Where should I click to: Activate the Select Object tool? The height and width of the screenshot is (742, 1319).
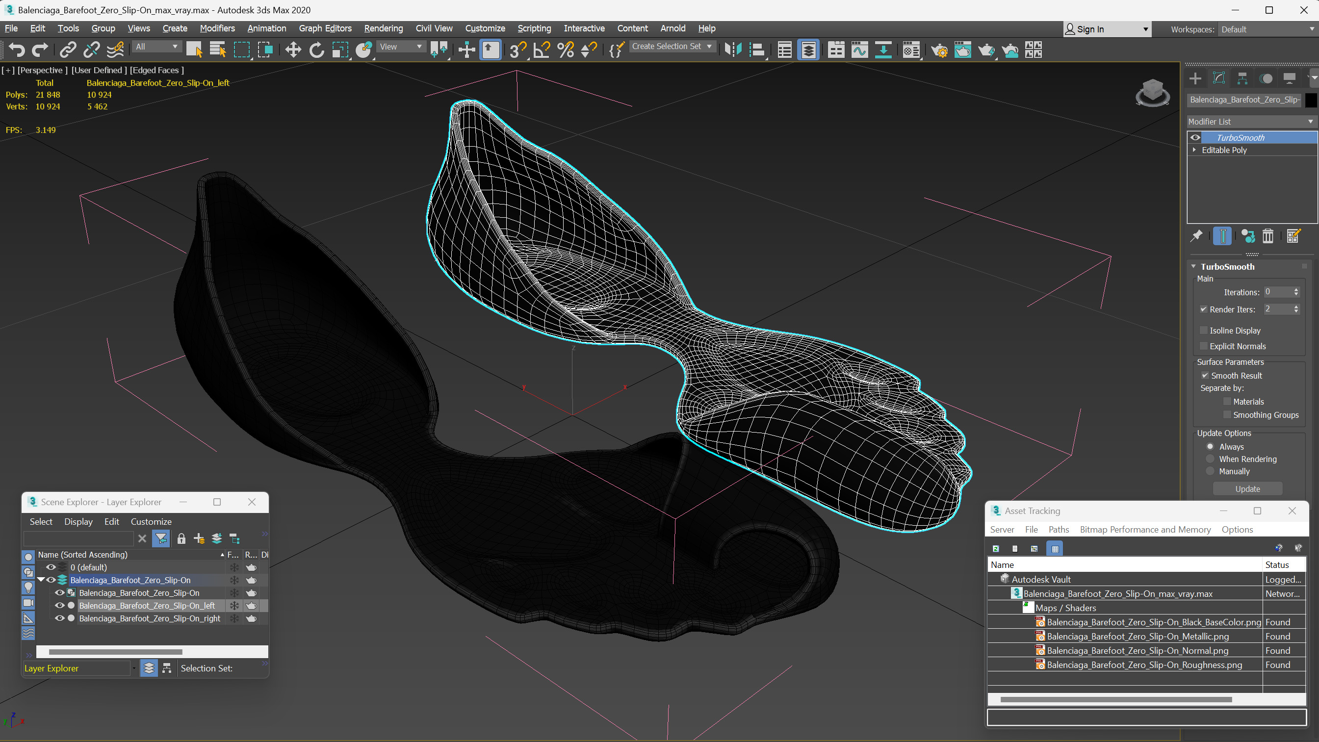tap(194, 50)
